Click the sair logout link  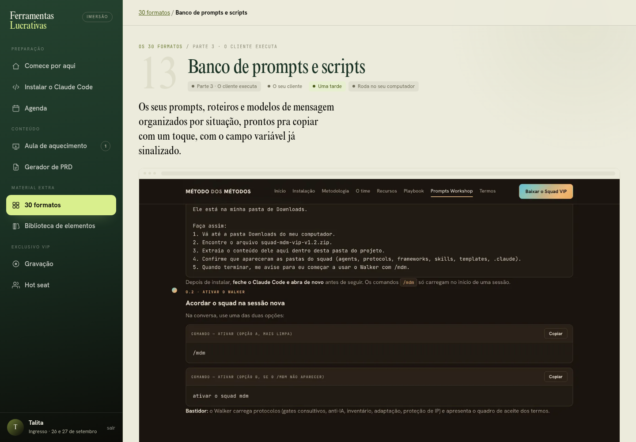(x=111, y=428)
